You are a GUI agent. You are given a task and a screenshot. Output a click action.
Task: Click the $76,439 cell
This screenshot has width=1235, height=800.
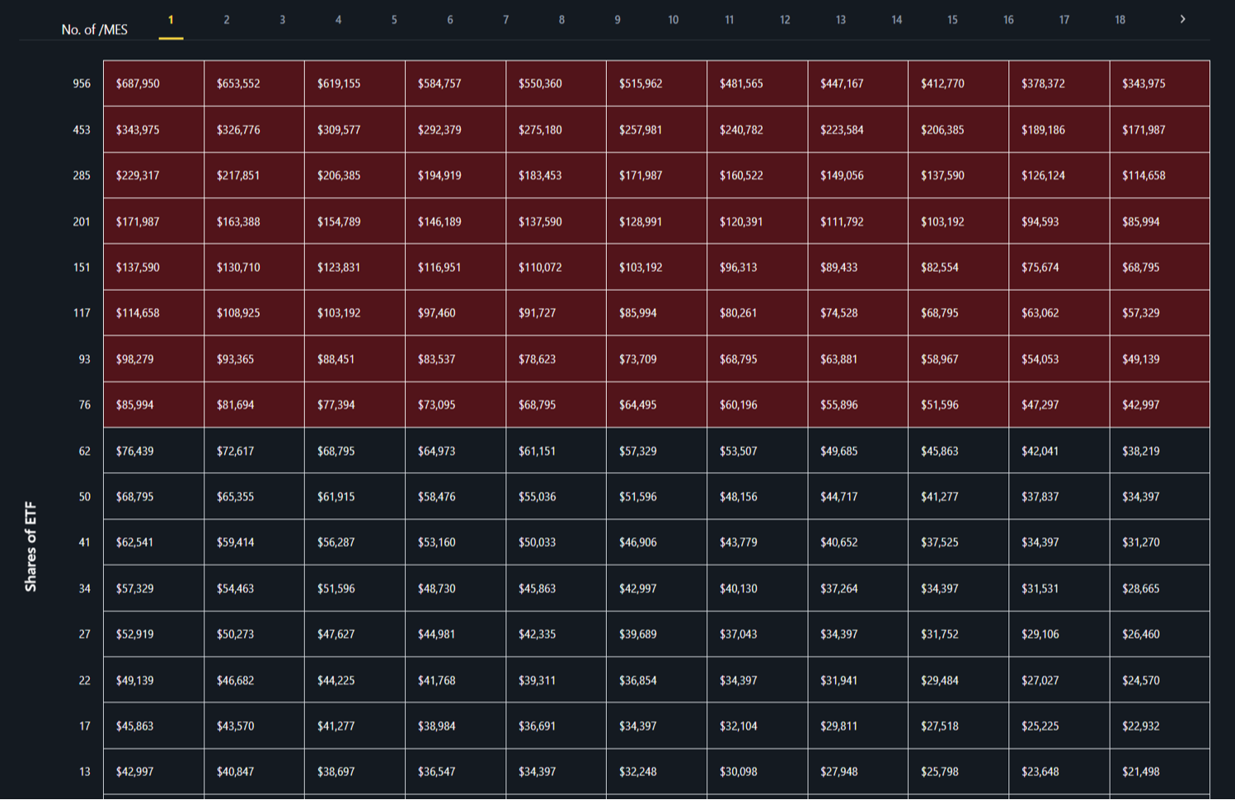click(153, 451)
